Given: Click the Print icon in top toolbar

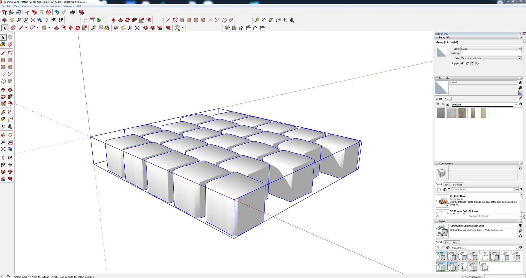Looking at the screenshot, I should point(73,12).
